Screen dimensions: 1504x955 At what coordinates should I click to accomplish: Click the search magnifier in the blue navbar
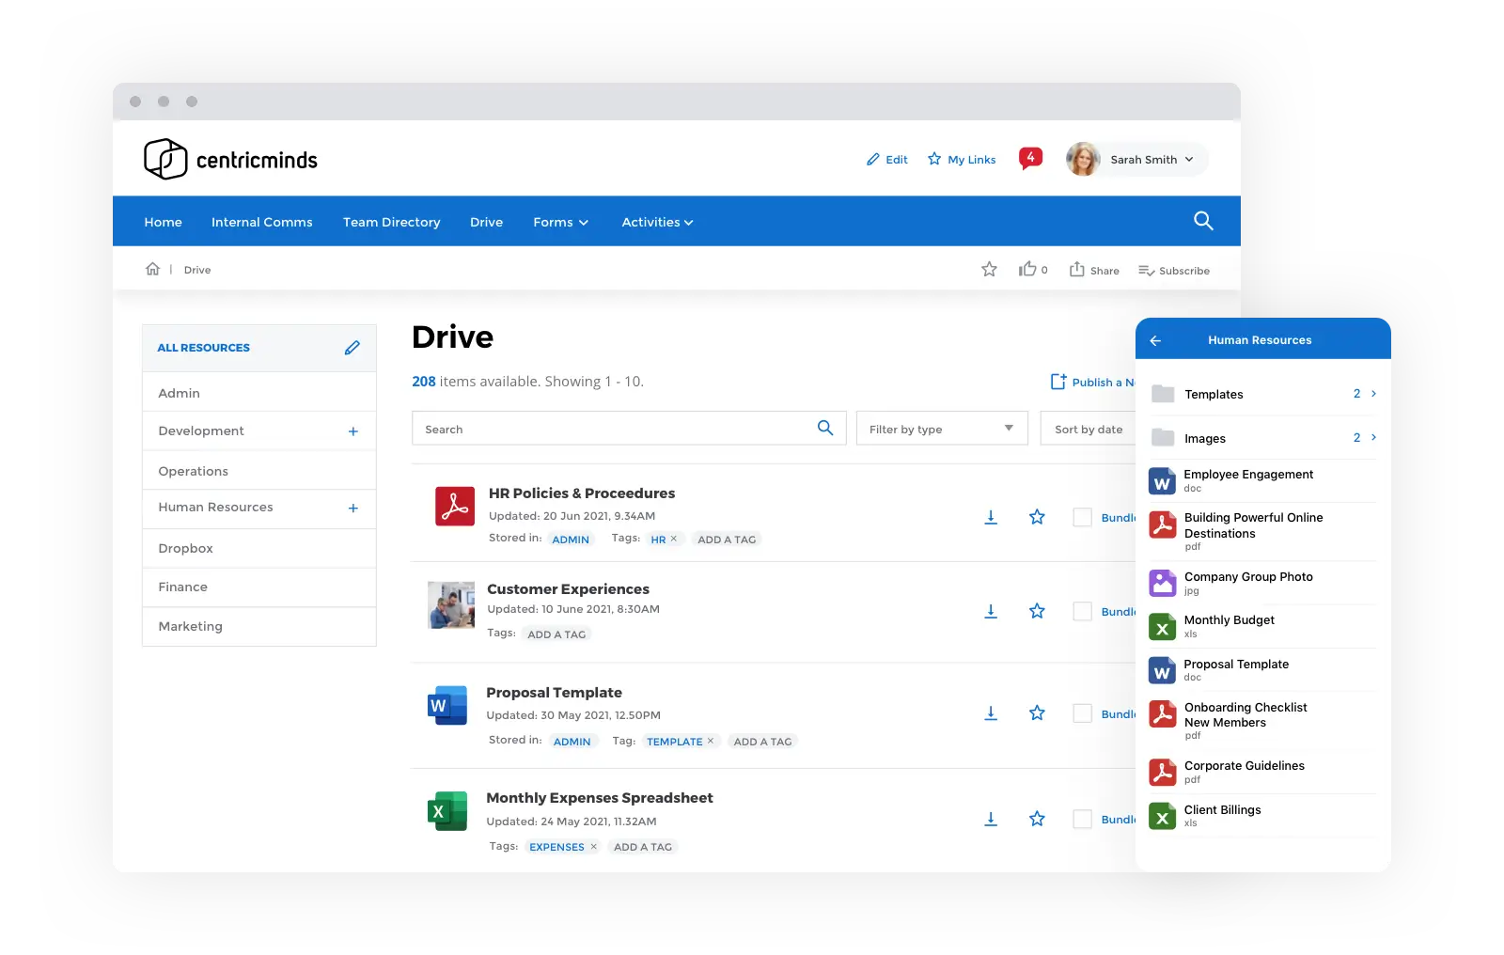click(x=1203, y=221)
